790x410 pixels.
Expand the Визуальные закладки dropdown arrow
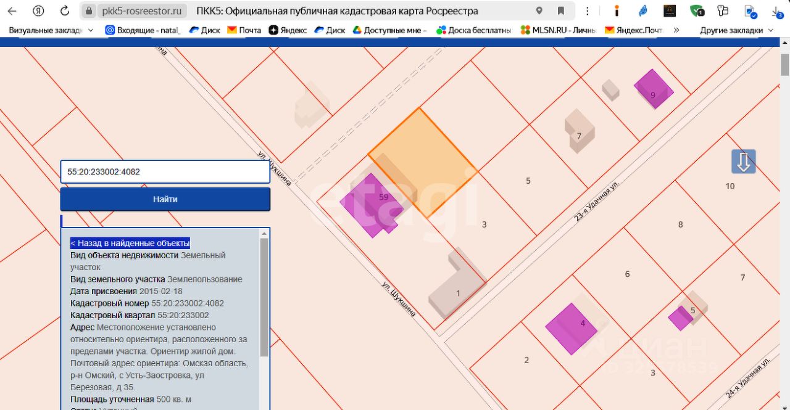point(91,30)
